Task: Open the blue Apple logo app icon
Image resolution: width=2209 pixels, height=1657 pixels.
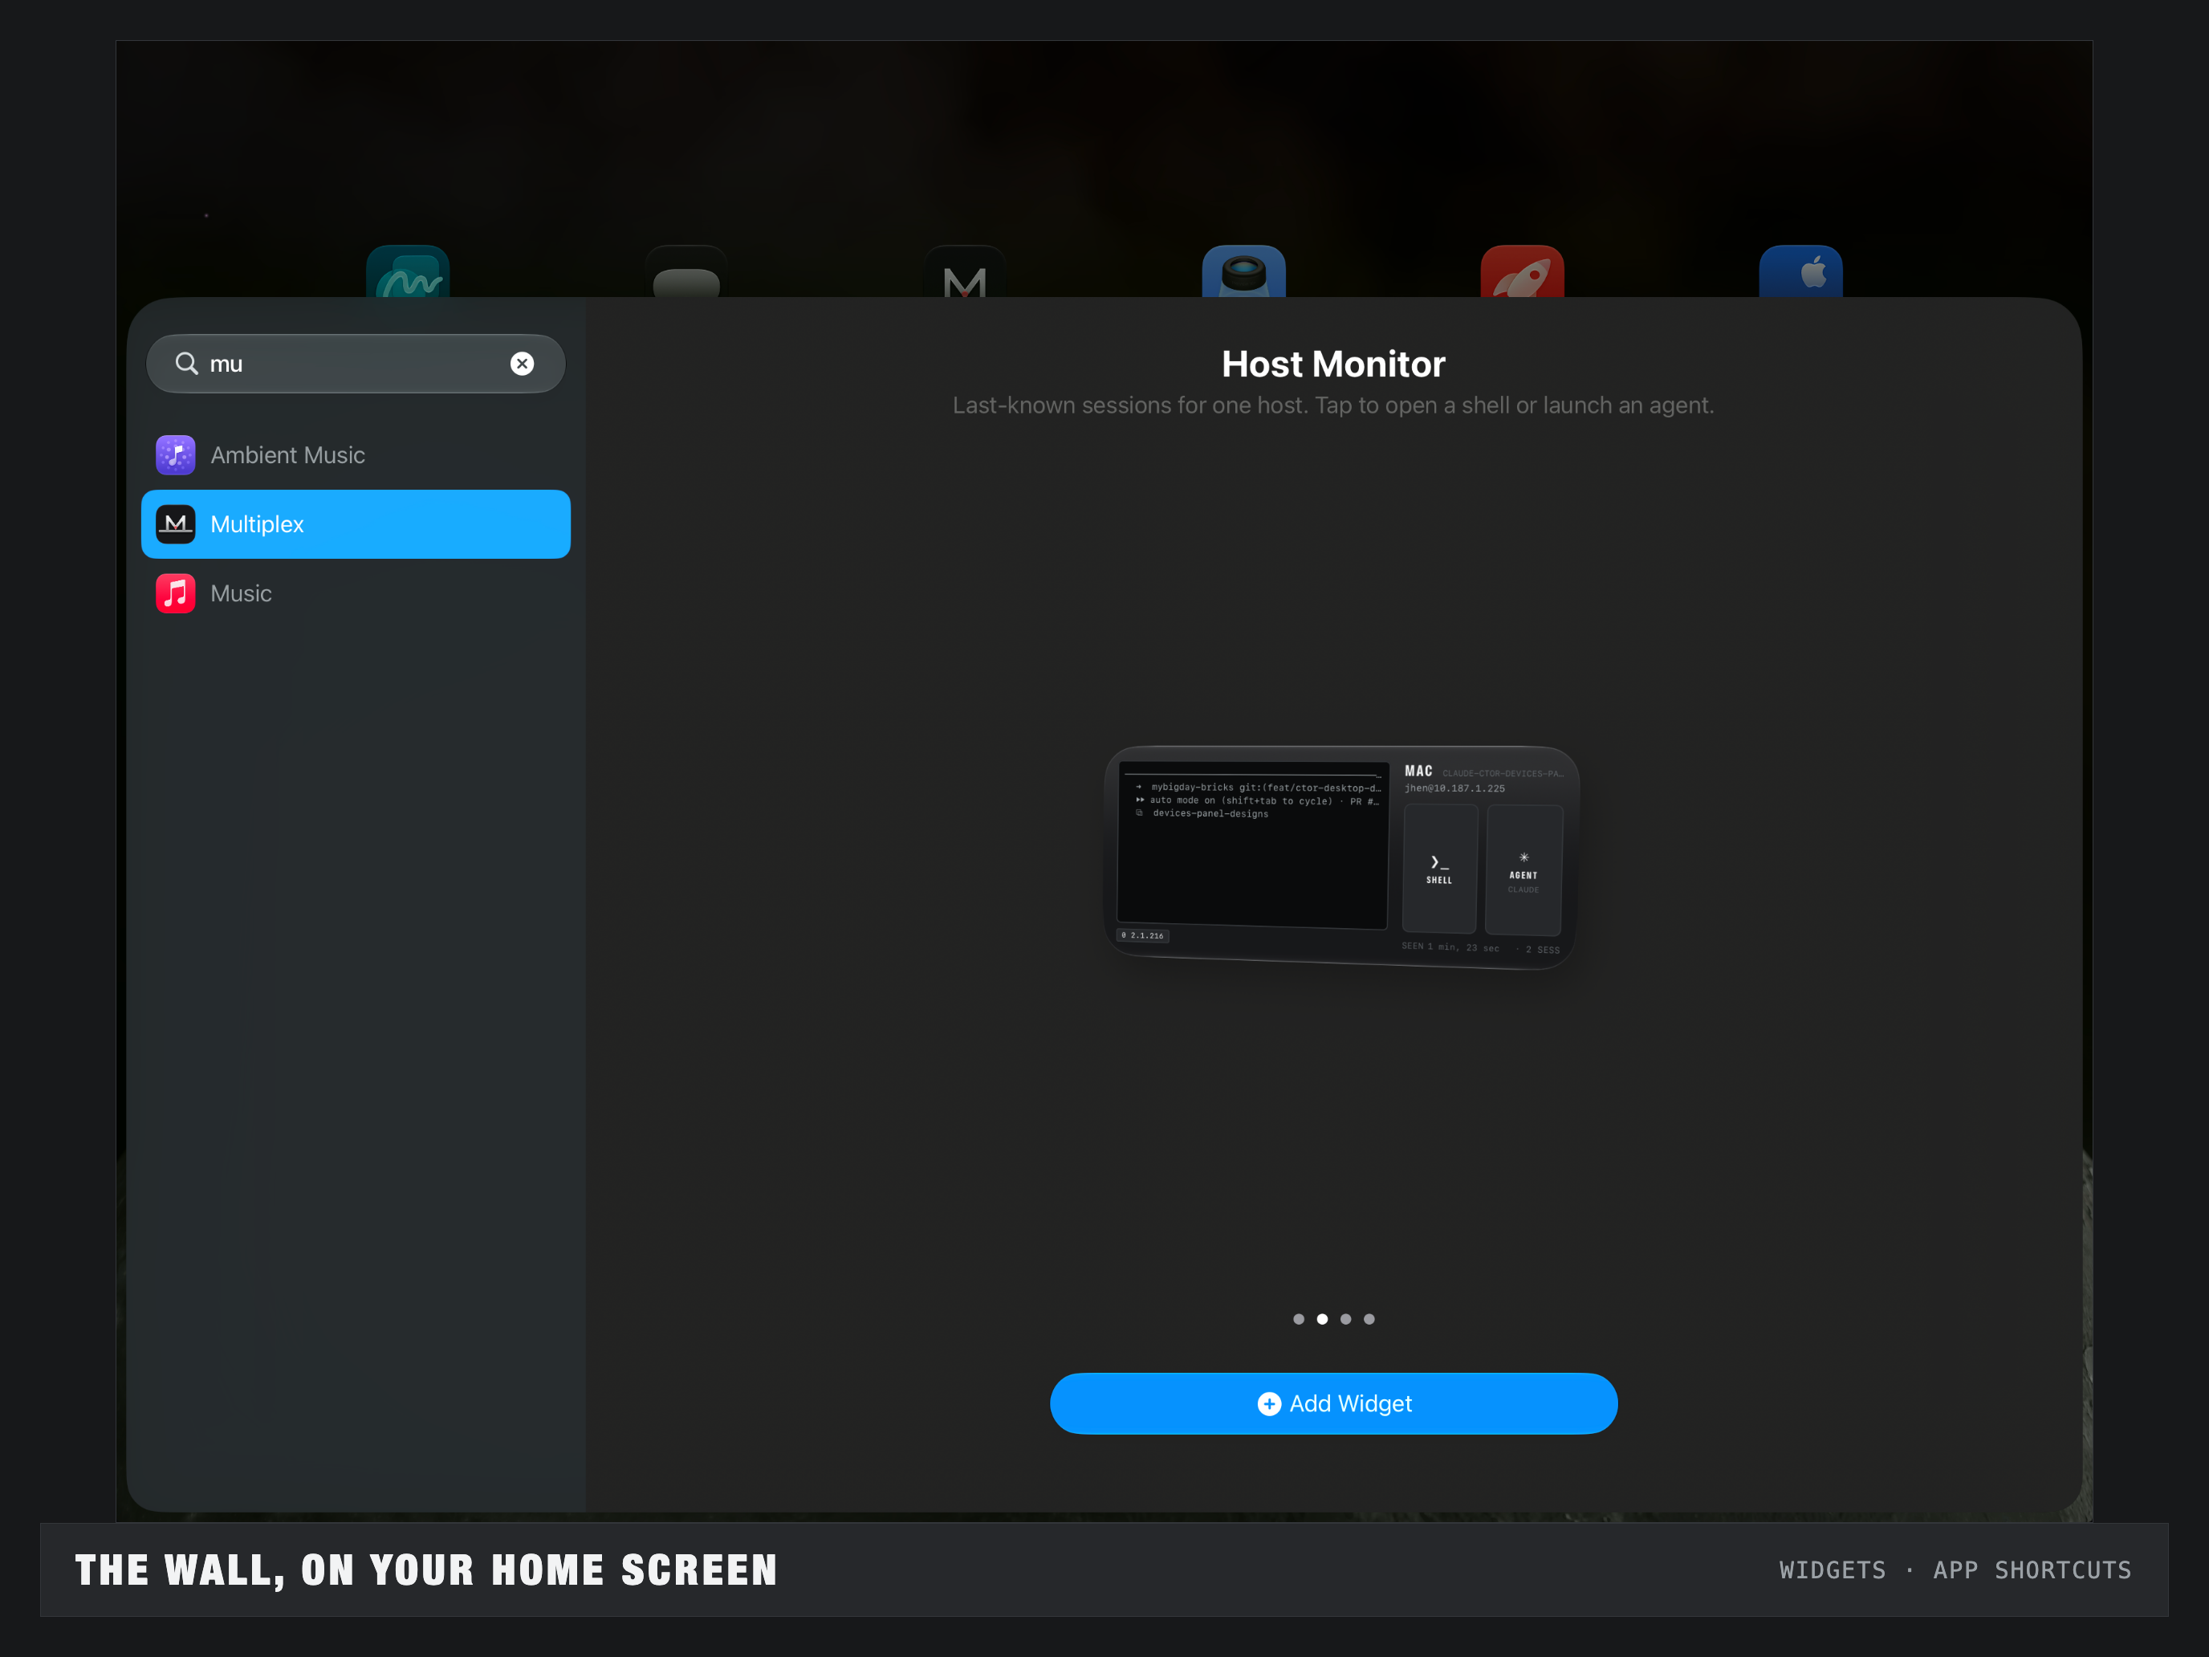Action: point(1800,271)
